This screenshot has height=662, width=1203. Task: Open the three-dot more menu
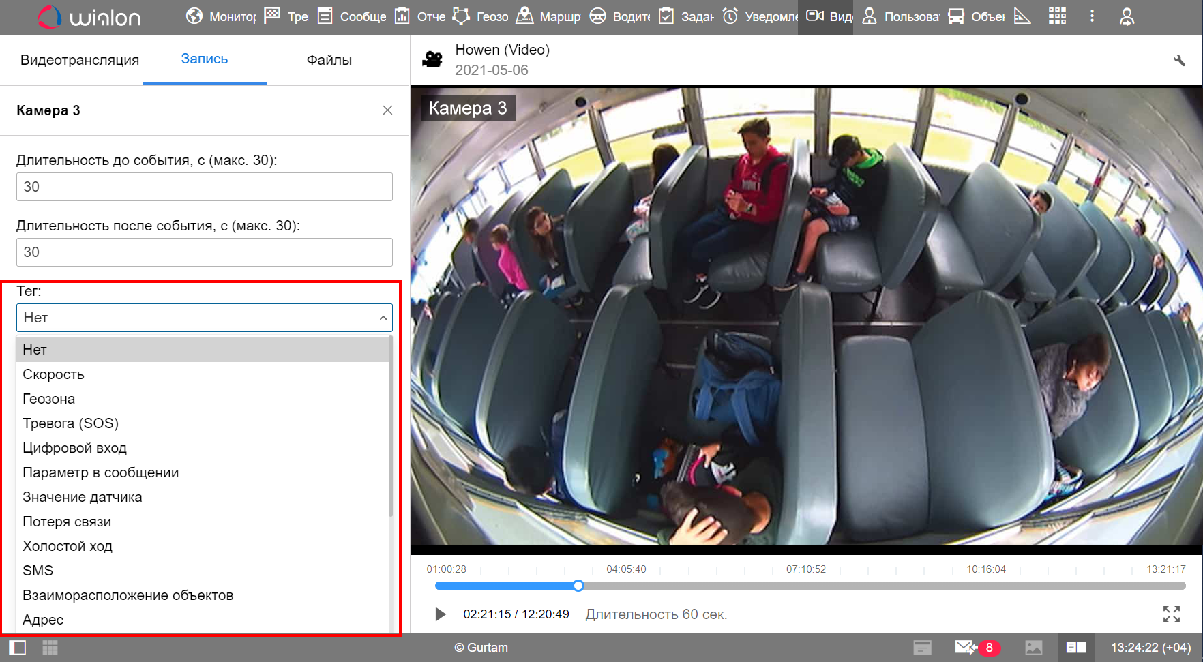[x=1092, y=16]
